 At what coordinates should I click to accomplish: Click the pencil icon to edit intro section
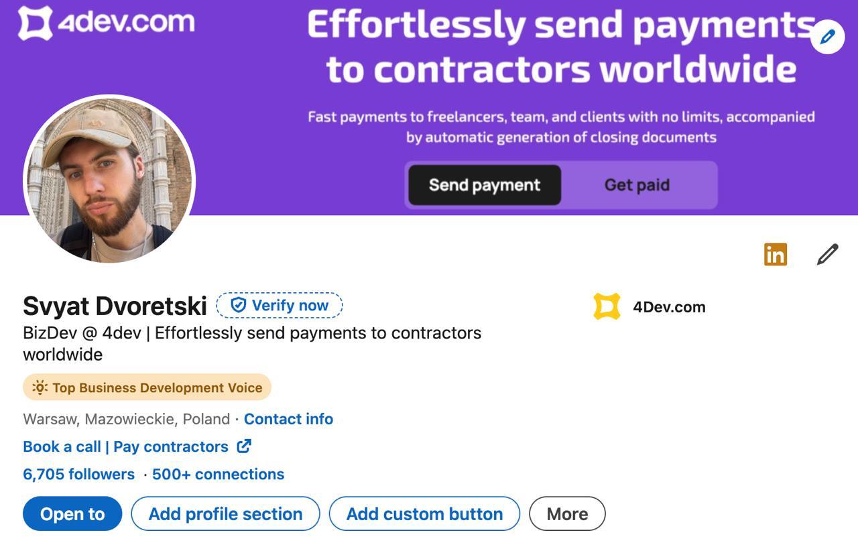coord(826,253)
